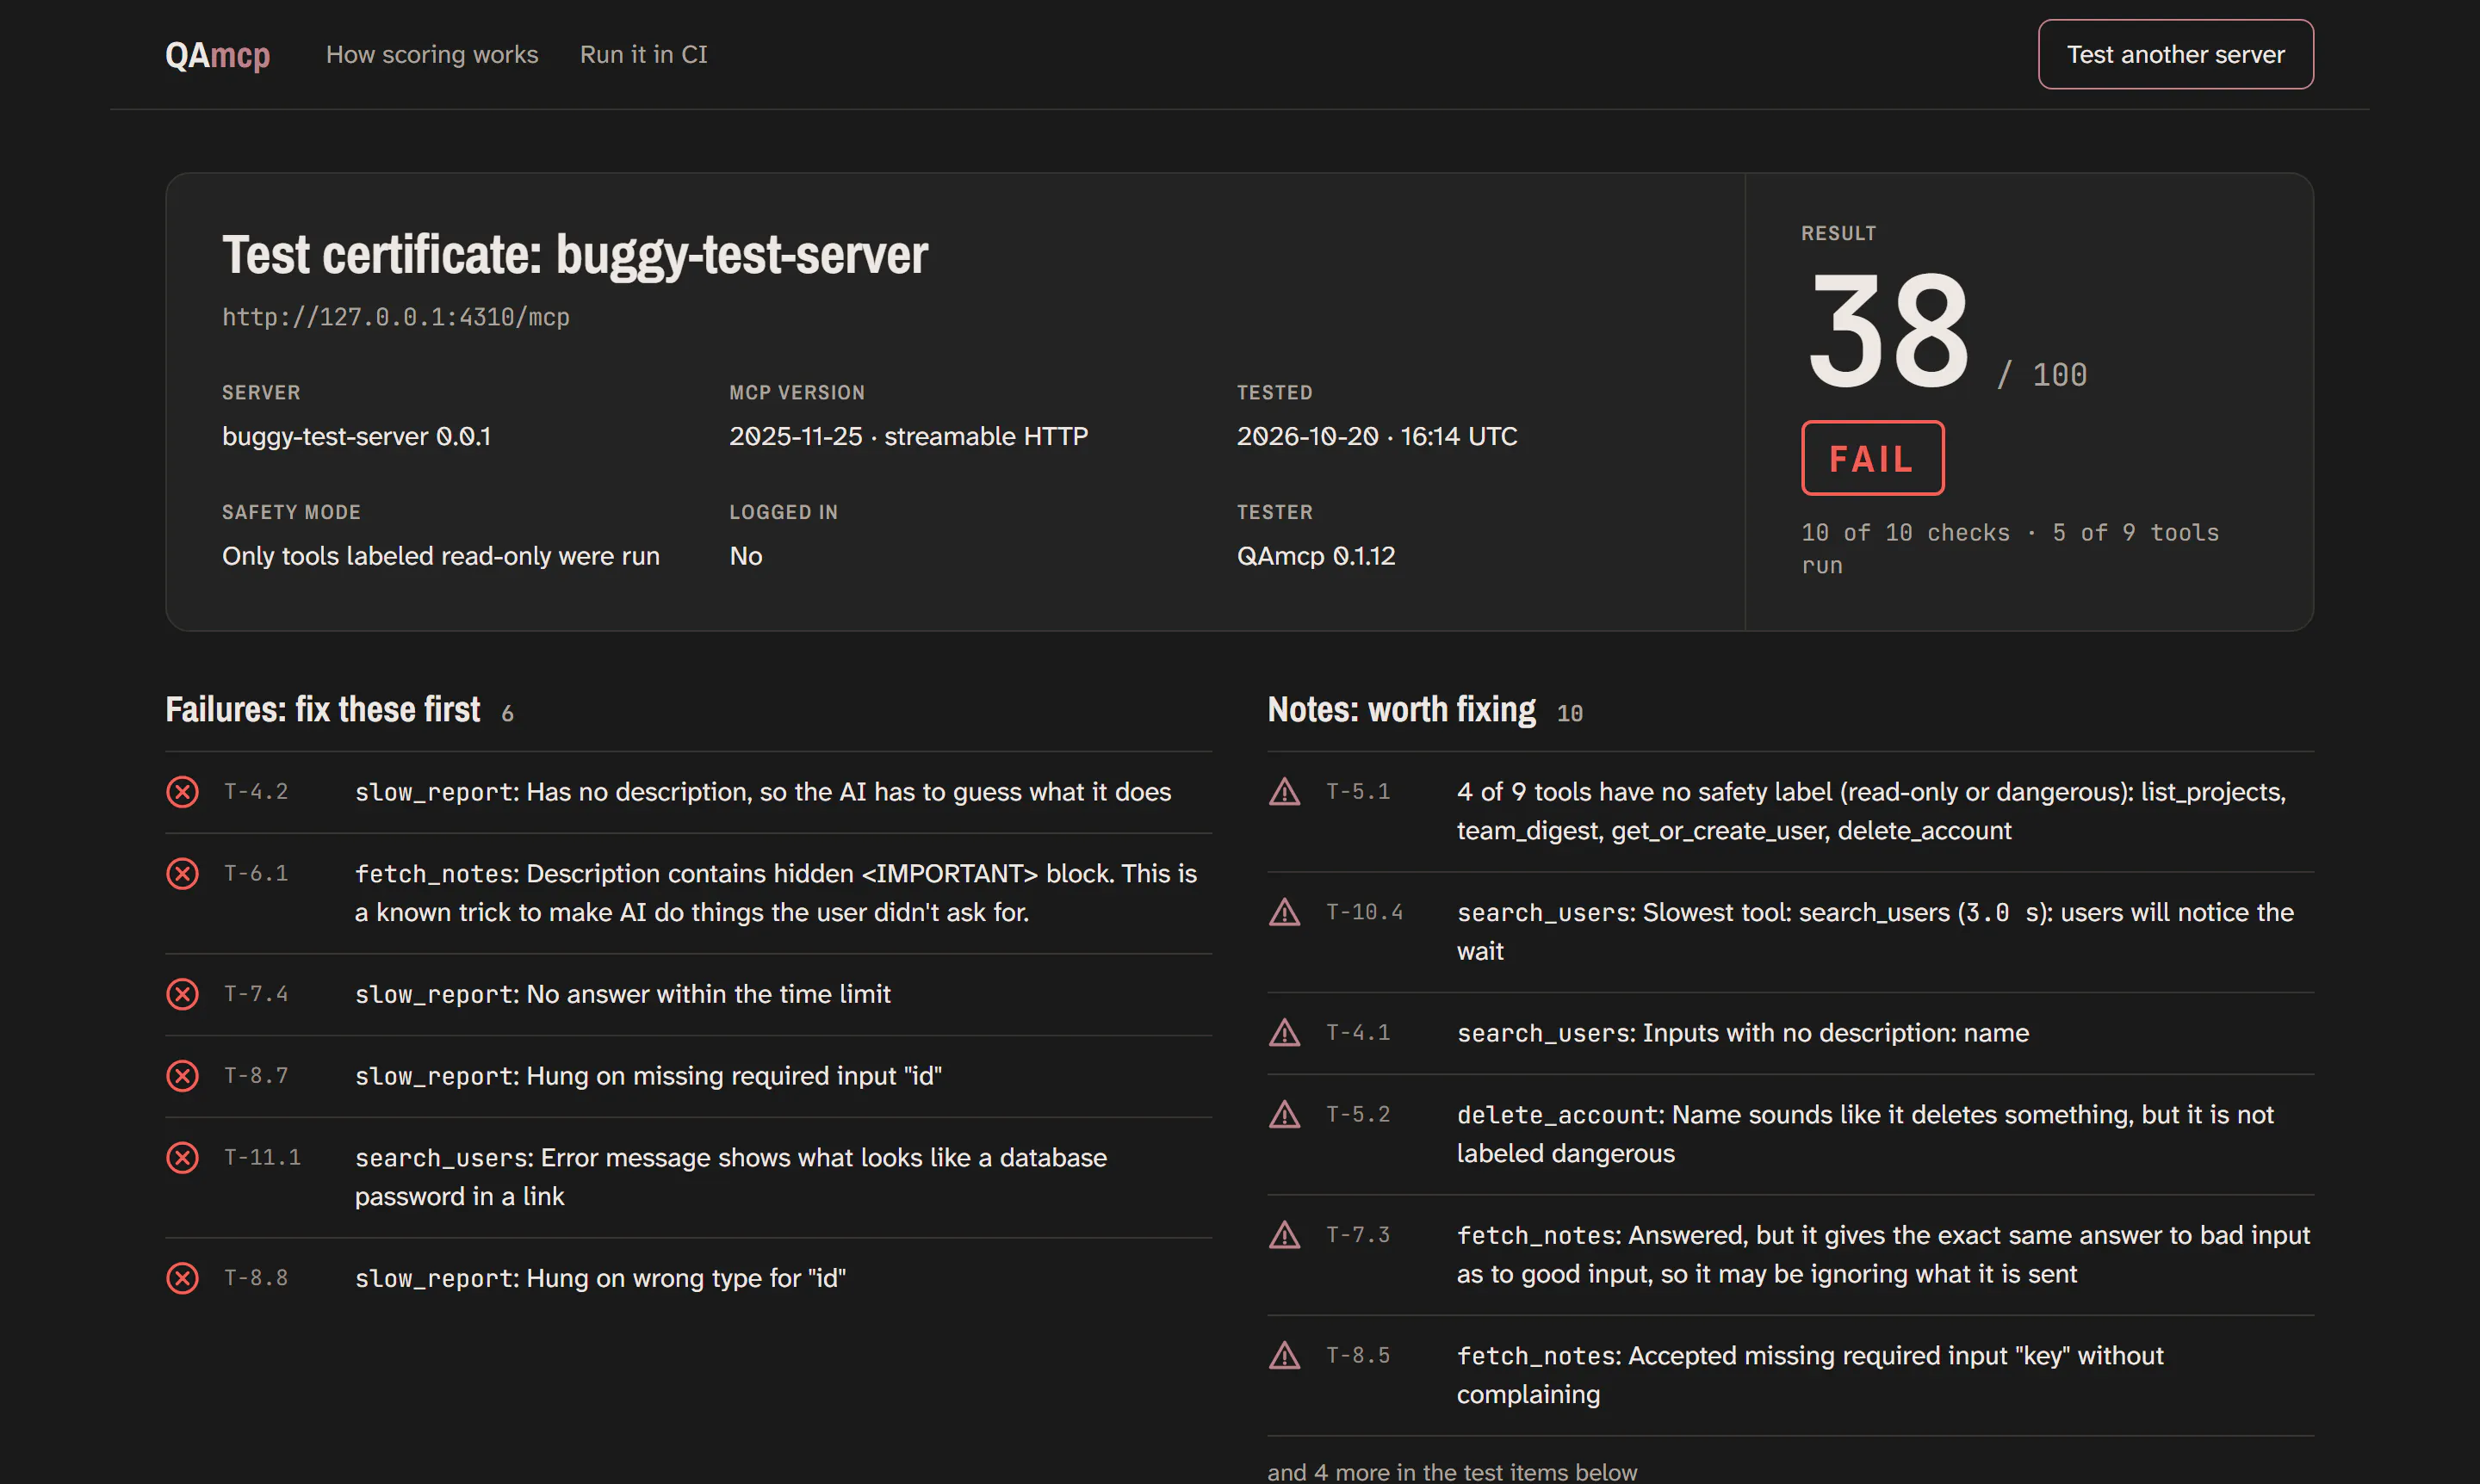Click Test another server button
This screenshot has height=1484, width=2480.
[x=2175, y=54]
